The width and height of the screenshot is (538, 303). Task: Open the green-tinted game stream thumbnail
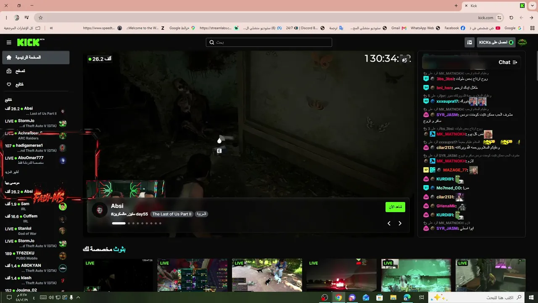(x=416, y=275)
